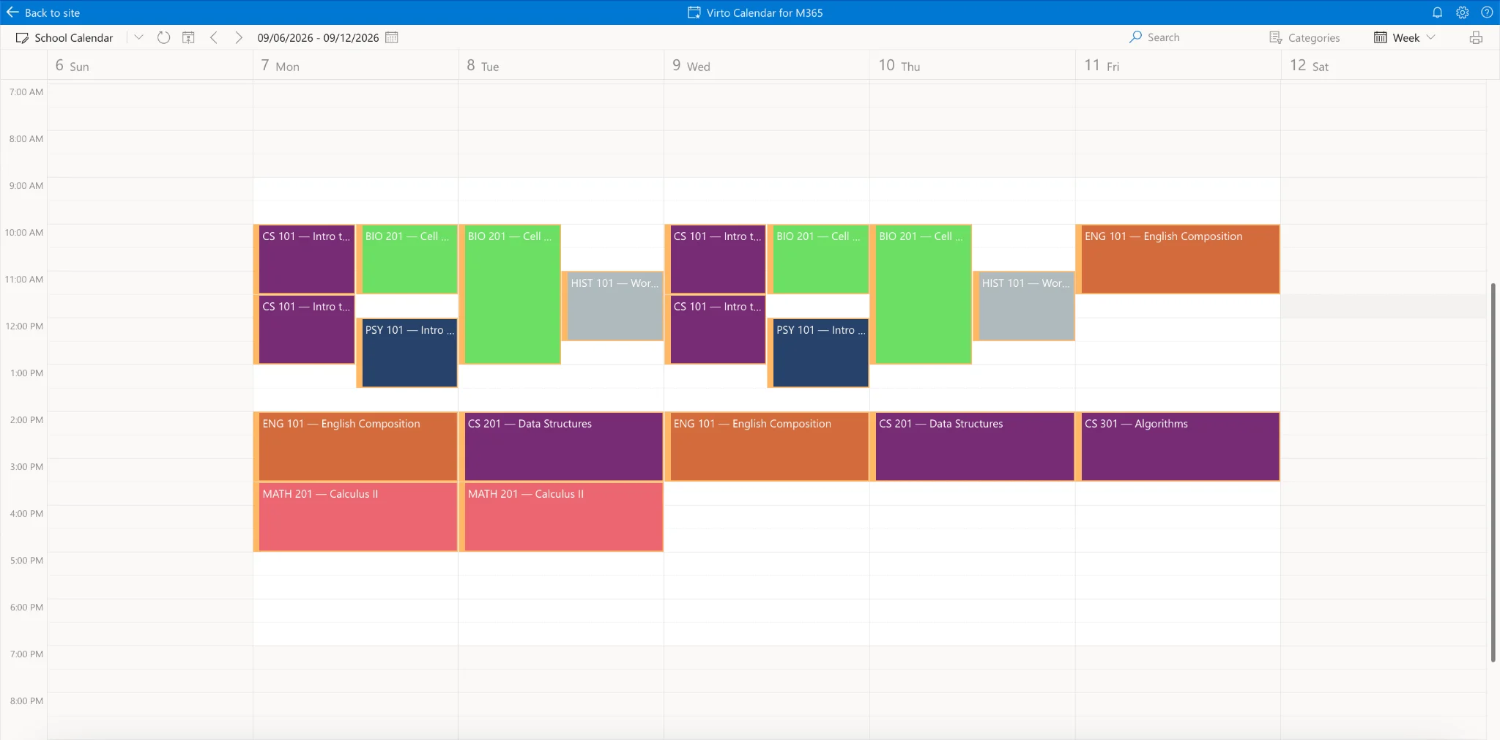Screen dimensions: 1500x740
Task: Click the vertical scrollbar thumb
Action: 1493,472
